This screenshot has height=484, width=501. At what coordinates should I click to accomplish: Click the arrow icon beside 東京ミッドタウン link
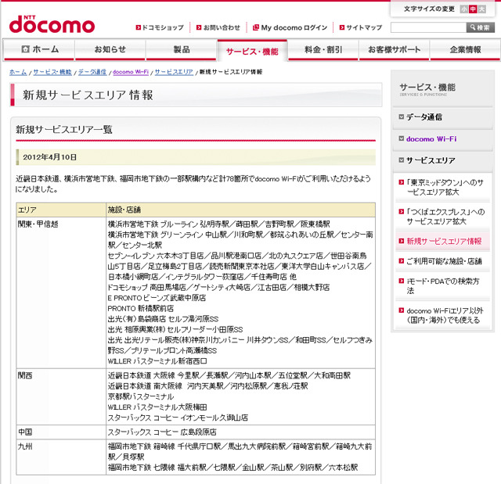click(402, 182)
